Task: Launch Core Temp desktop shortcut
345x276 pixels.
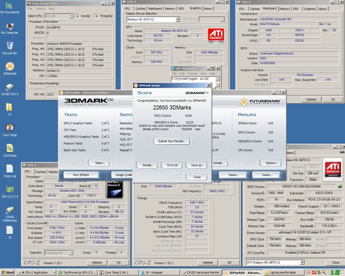Action: pyautogui.click(x=10, y=130)
